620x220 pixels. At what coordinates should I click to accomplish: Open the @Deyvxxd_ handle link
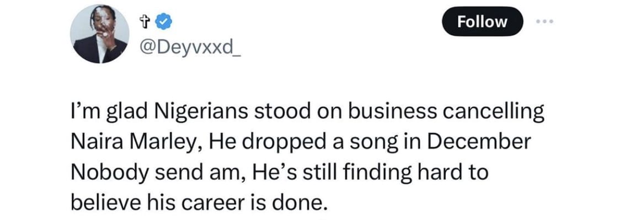tap(185, 51)
